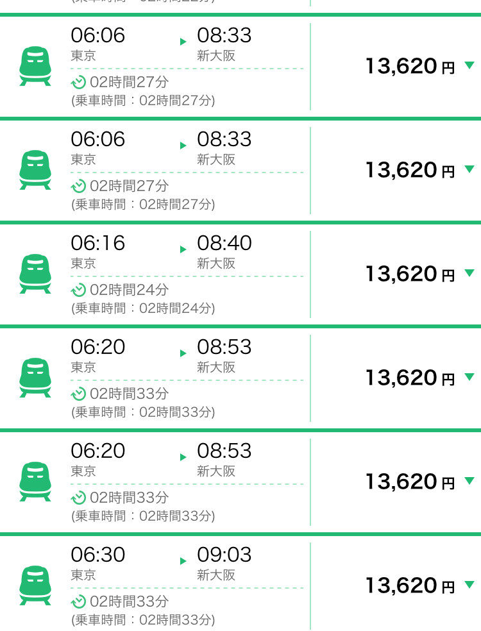
Task: Tap the 02時間24分 duration text
Action: (129, 290)
